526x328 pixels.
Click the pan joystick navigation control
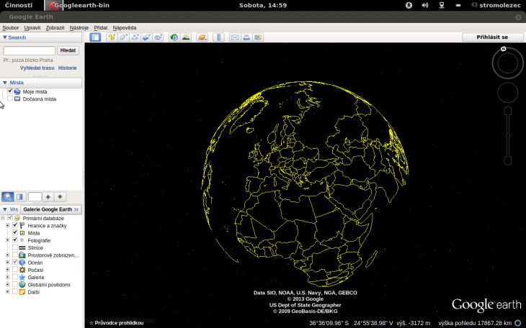point(508,93)
